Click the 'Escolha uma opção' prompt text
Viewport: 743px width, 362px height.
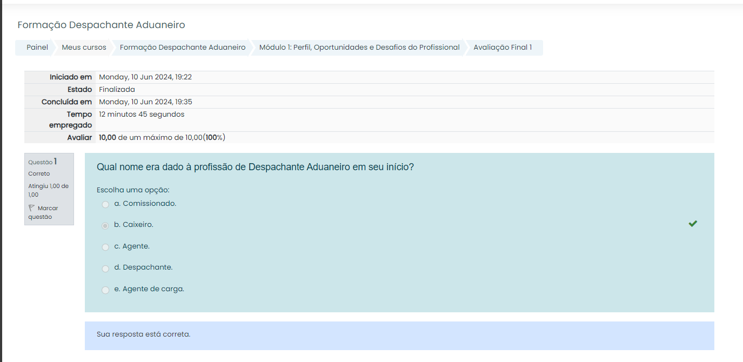(x=133, y=190)
